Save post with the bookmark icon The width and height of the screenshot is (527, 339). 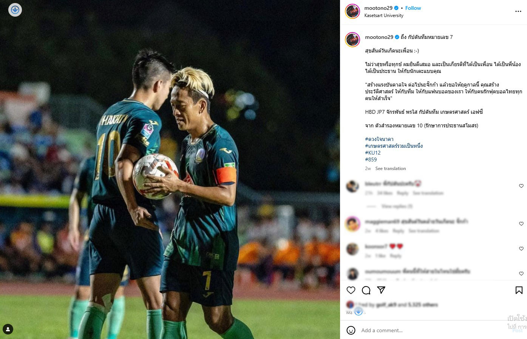click(519, 290)
